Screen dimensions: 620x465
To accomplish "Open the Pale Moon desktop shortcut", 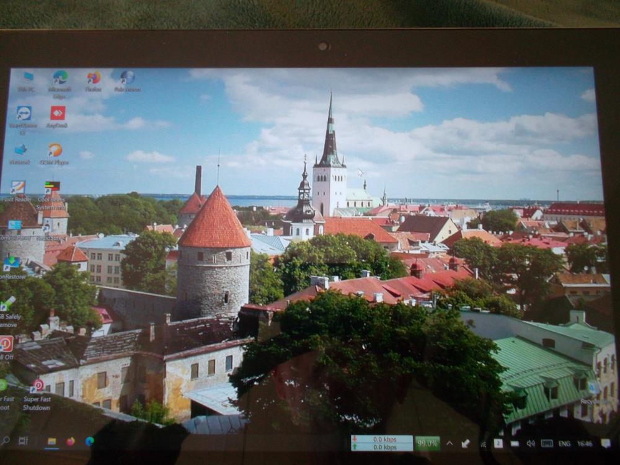I will (127, 81).
